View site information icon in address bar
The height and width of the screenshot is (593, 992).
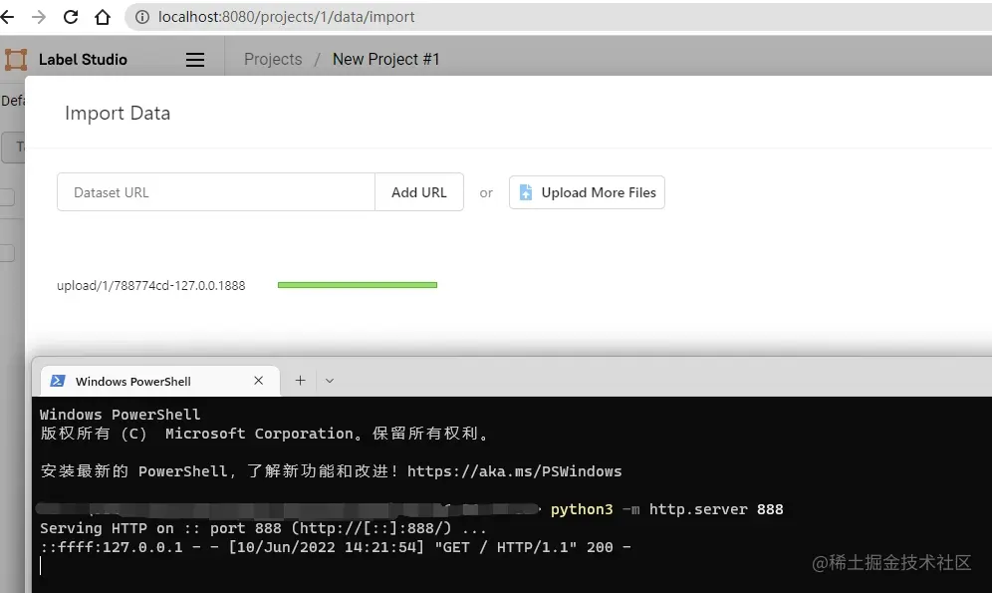[x=142, y=17]
